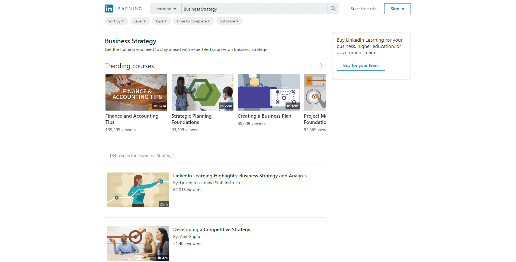Click '62,015 viewers' text

point(187,190)
